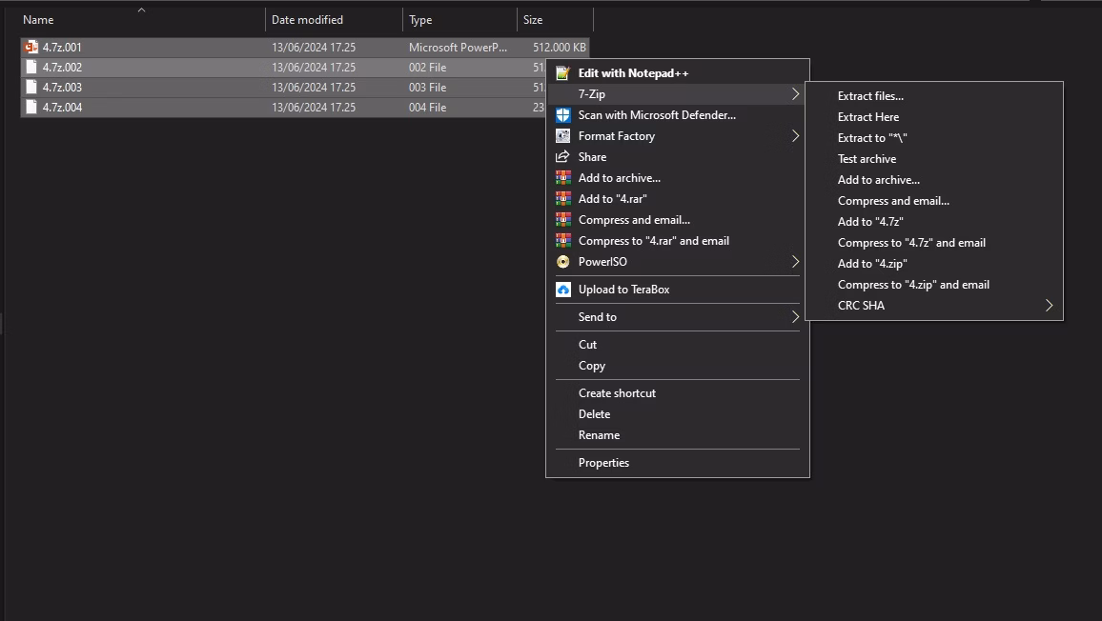Image resolution: width=1102 pixels, height=621 pixels.
Task: Select file name 4.7z.003
Action: click(x=62, y=87)
